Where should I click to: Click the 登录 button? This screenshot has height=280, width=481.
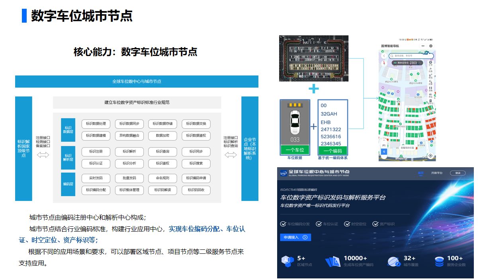coord(458,173)
